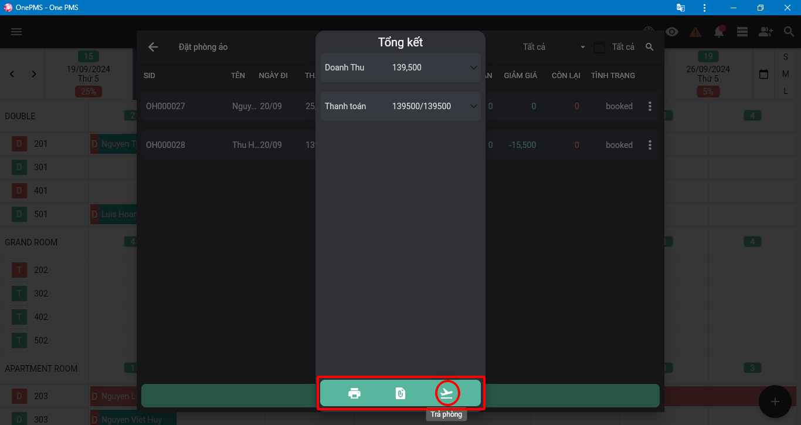Click the main toolbar search icon
801x425 pixels.
[x=789, y=32]
